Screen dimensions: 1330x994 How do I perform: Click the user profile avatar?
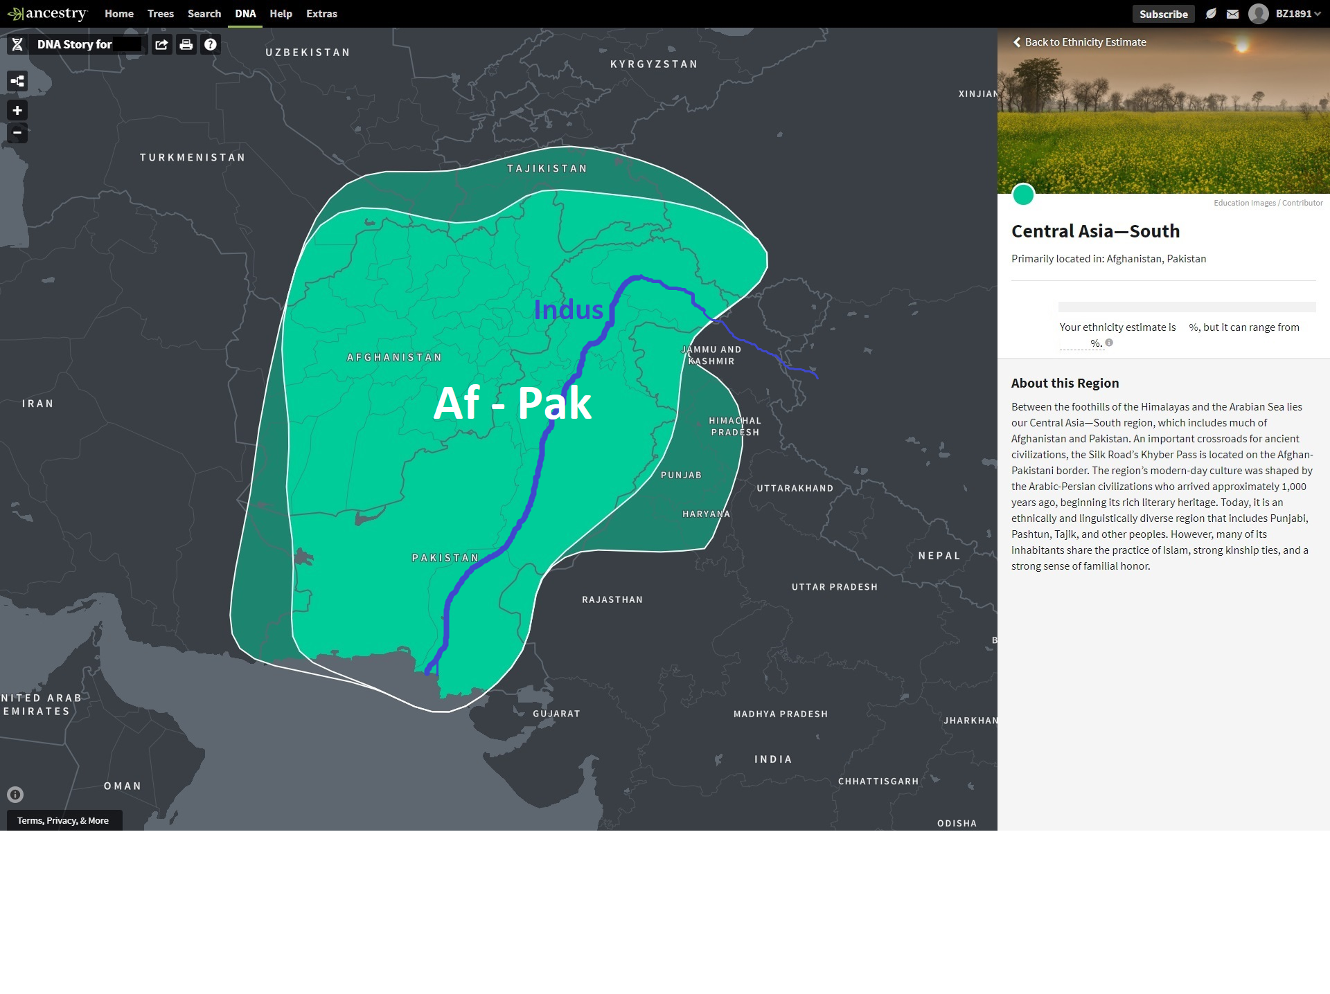point(1258,14)
